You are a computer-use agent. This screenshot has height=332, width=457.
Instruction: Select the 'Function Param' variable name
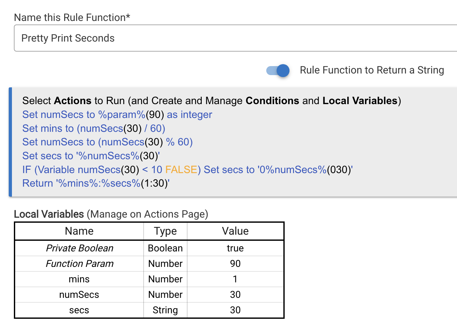(x=79, y=264)
